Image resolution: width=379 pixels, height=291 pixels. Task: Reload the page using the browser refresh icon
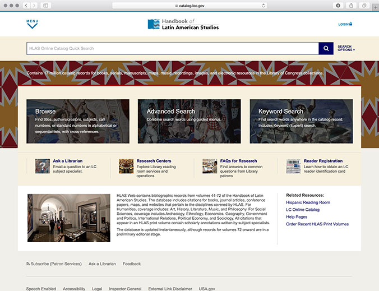pyautogui.click(x=264, y=5)
